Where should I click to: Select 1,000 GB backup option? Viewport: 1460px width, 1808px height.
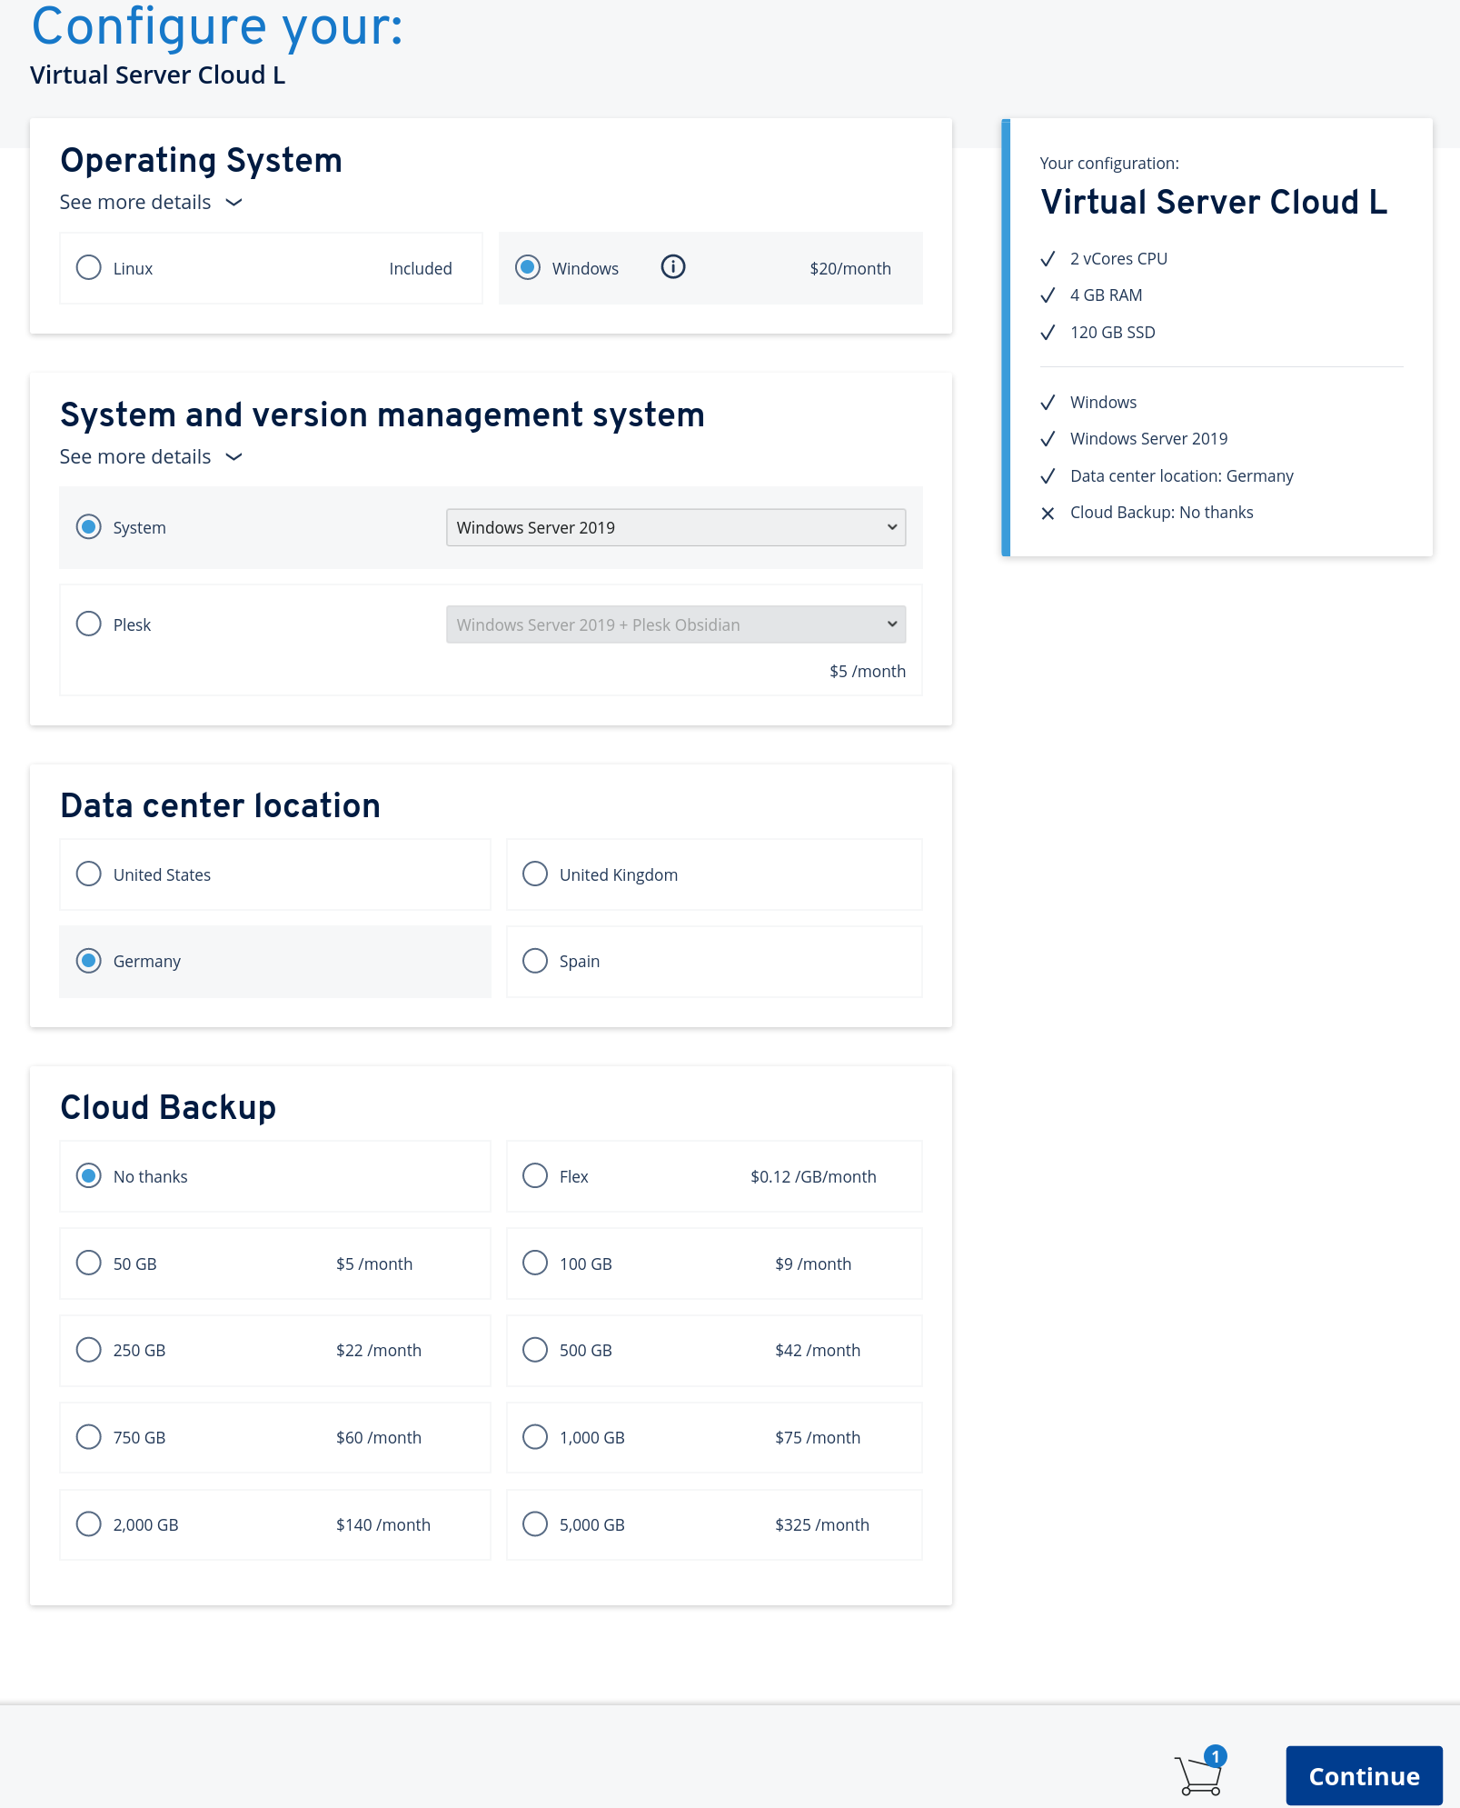pos(535,1437)
